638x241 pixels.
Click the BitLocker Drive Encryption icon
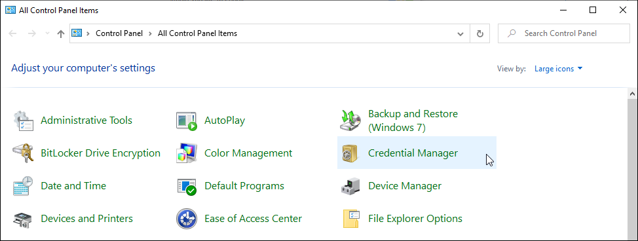[23, 153]
